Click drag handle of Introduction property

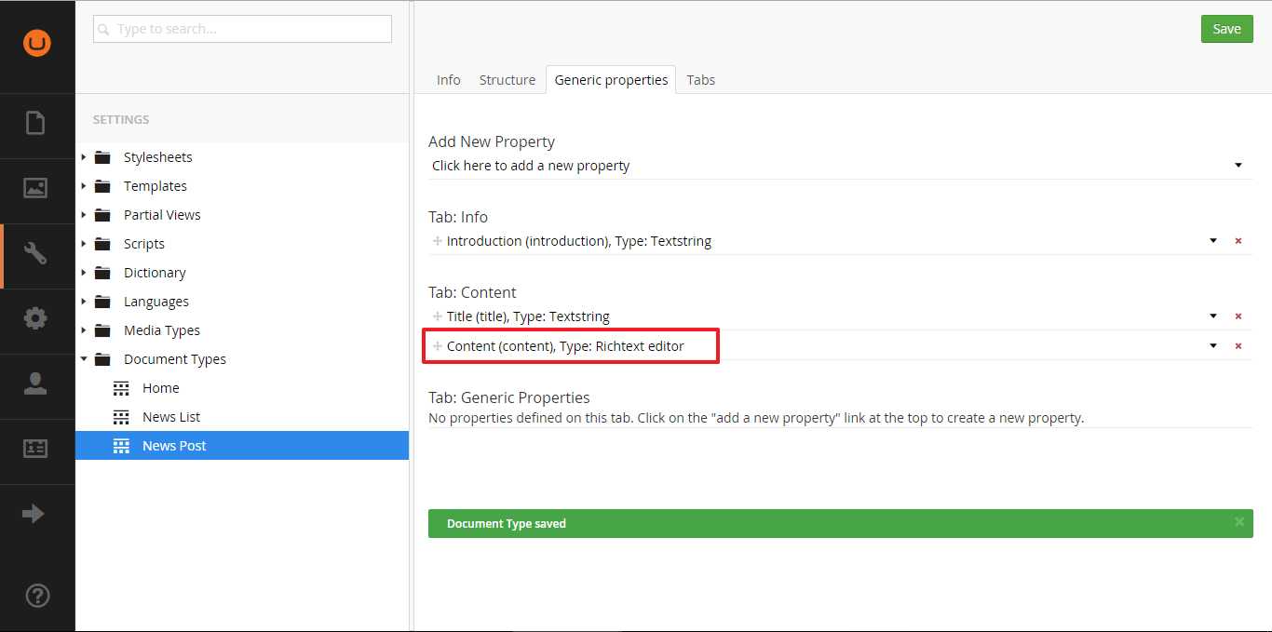click(x=438, y=241)
